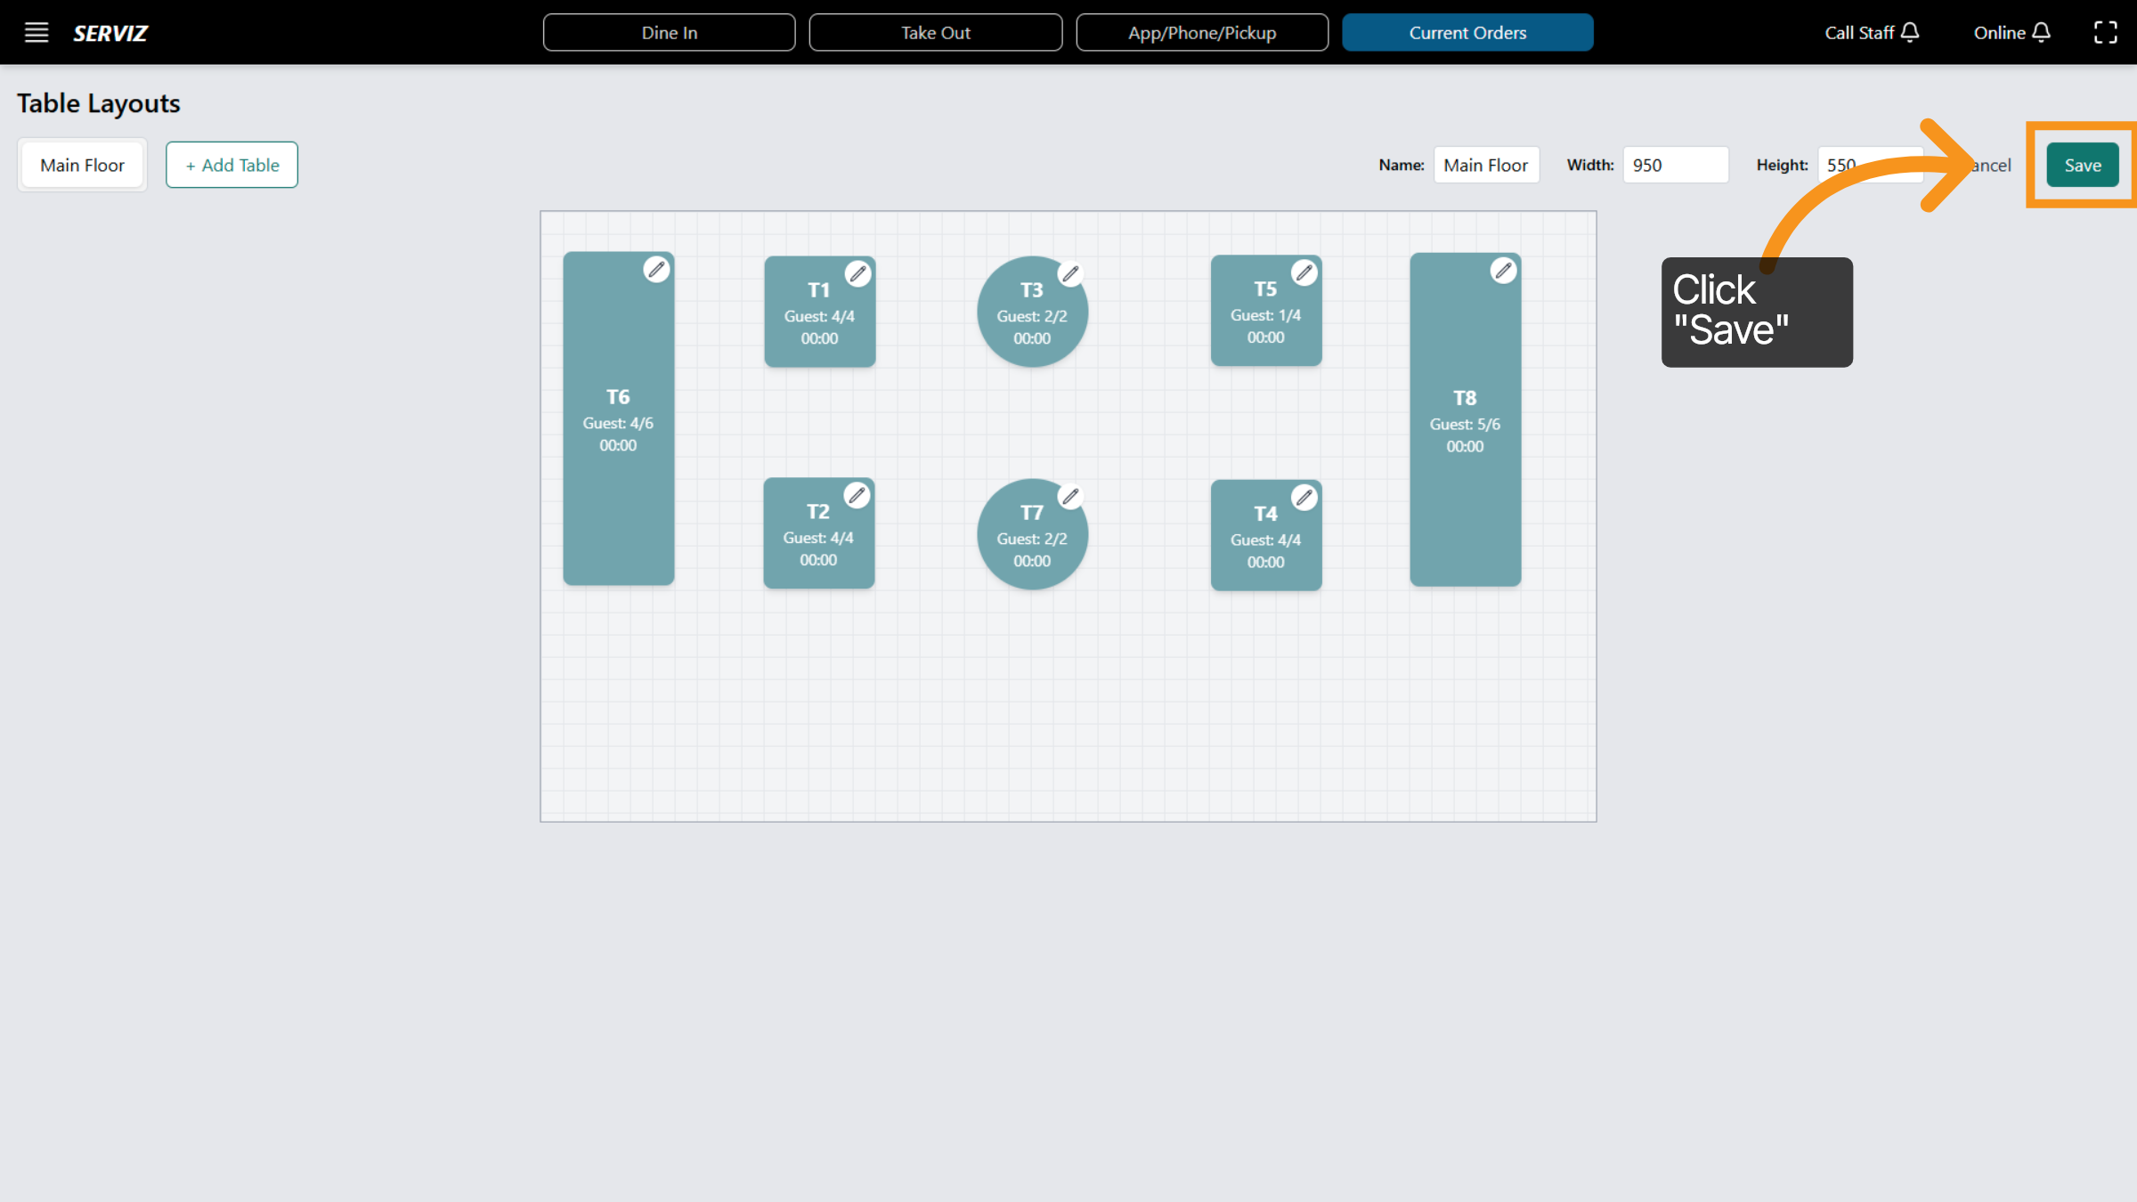Viewport: 2137px width, 1202px height.
Task: Switch to the Dine In tab
Action: pyautogui.click(x=669, y=32)
